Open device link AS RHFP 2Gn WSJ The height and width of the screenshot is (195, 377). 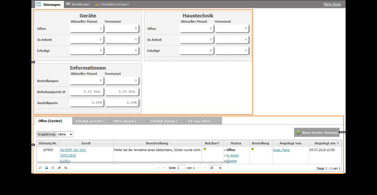coord(73,150)
